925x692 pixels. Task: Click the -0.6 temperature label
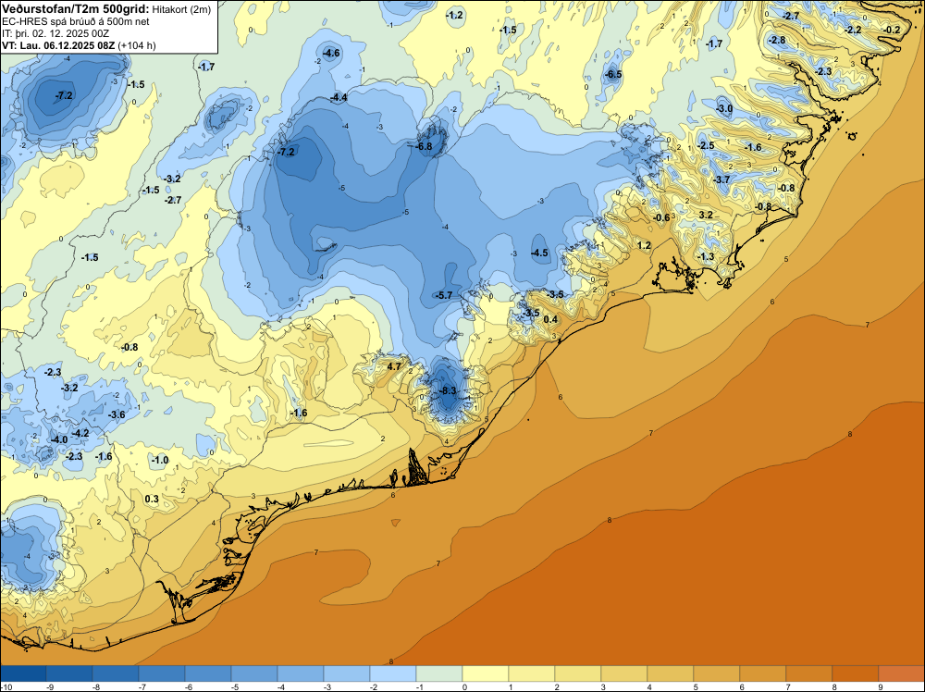pyautogui.click(x=662, y=217)
